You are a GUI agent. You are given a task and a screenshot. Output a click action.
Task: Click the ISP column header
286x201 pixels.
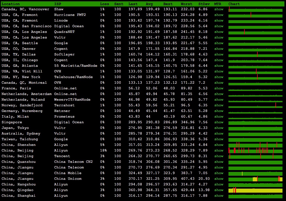(58, 4)
